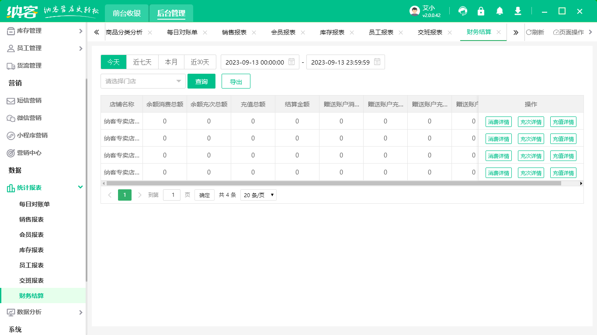Image resolution: width=597 pixels, height=335 pixels.
Task: Switch to the 销售报表 tab
Action: pyautogui.click(x=234, y=32)
